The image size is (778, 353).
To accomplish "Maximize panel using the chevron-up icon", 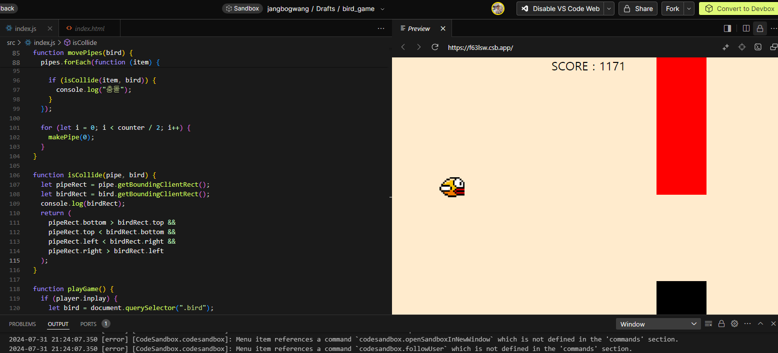I will pos(760,324).
